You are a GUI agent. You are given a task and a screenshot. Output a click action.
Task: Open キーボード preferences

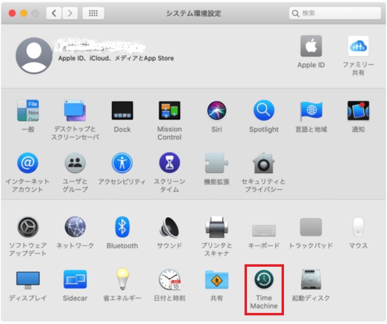(x=264, y=230)
